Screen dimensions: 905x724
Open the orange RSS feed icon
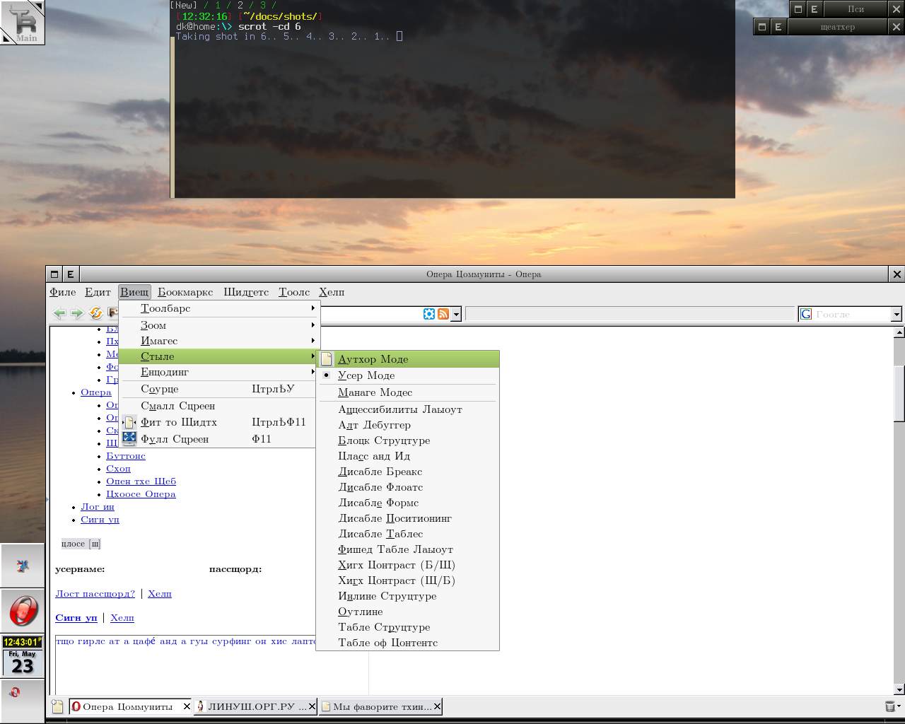click(x=443, y=314)
